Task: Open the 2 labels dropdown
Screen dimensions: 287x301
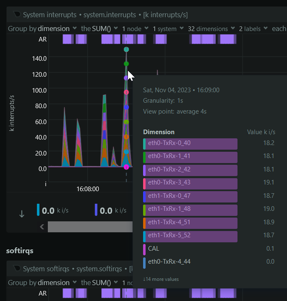Action: (253, 29)
